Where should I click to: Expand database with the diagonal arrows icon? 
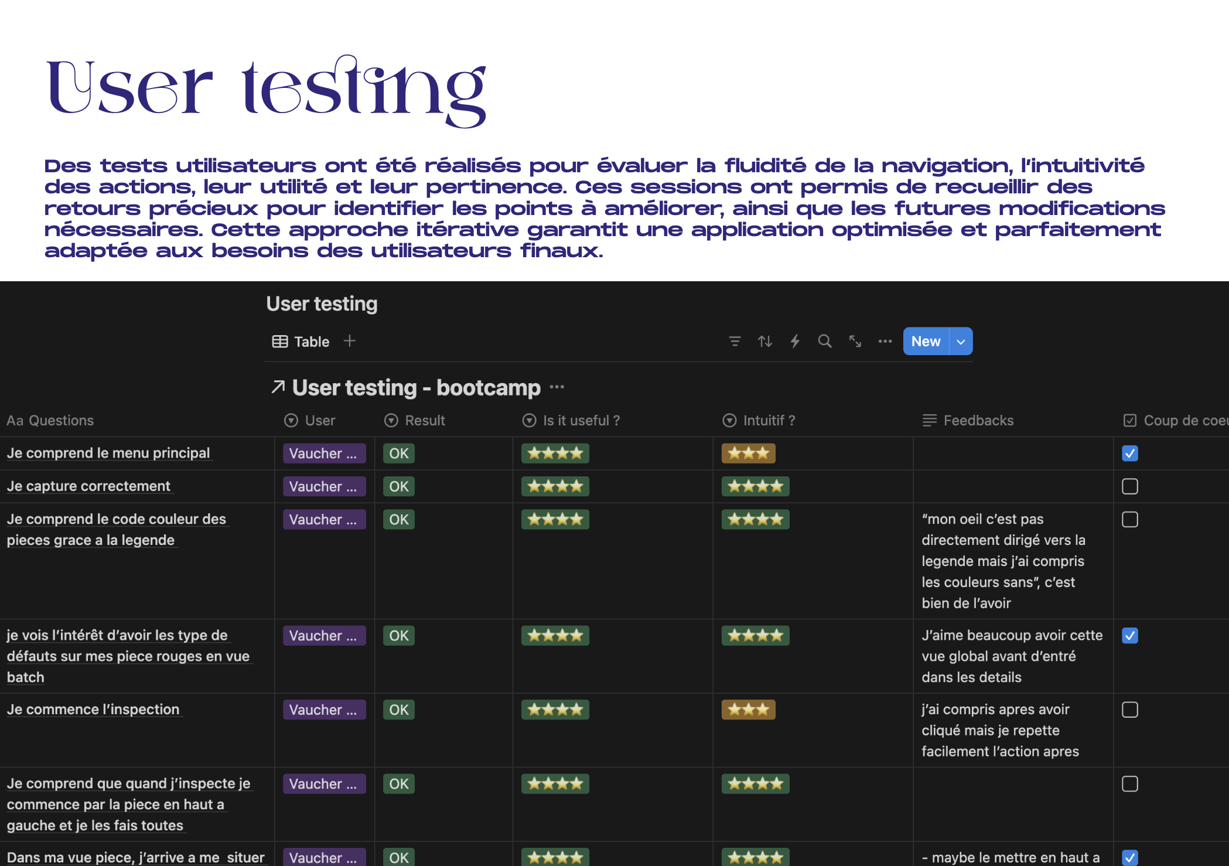coord(855,341)
